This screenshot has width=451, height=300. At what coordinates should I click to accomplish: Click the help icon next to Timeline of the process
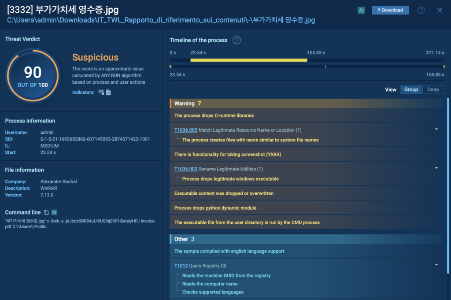[237, 40]
